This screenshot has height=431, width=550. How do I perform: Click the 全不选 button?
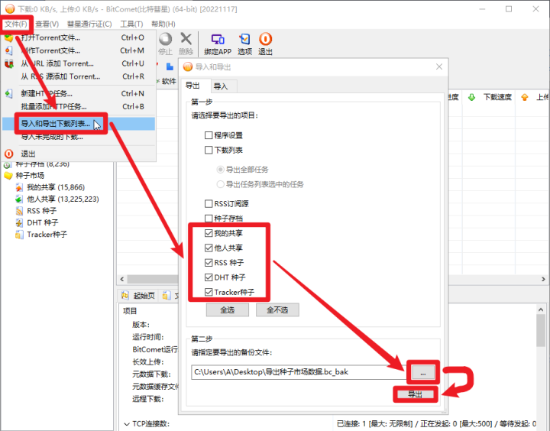coord(277,310)
